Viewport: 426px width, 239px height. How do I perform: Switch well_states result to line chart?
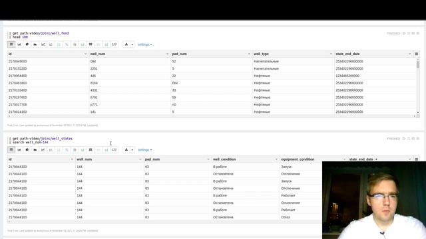coord(43,149)
